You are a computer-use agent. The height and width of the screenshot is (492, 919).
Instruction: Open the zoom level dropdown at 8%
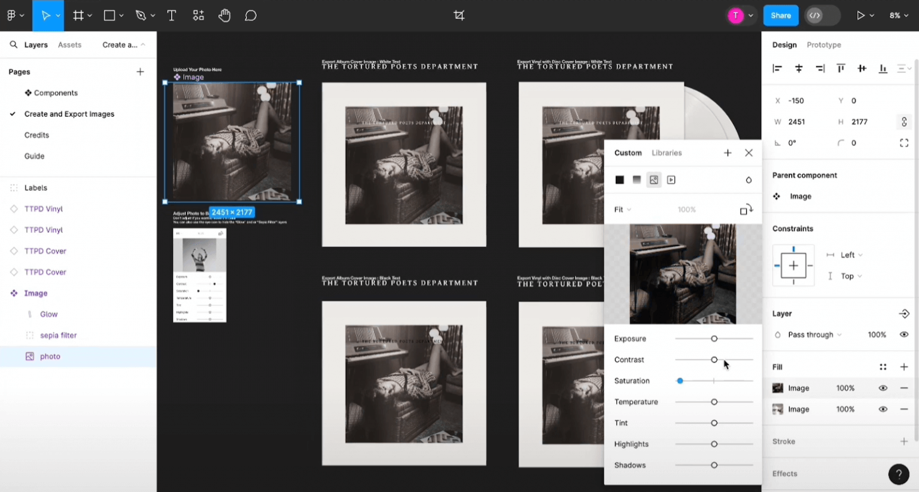(x=899, y=16)
